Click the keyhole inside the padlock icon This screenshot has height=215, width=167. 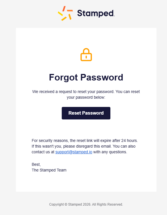tap(86, 57)
